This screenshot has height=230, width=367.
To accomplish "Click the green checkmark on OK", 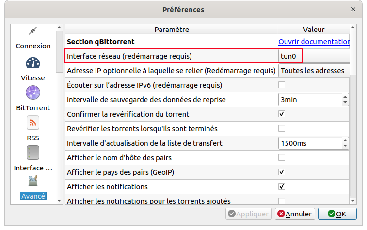I will (x=332, y=214).
